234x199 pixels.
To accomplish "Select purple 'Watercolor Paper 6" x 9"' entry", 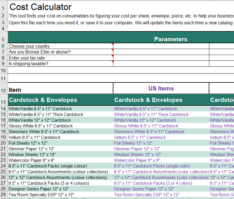I will pos(137,160).
